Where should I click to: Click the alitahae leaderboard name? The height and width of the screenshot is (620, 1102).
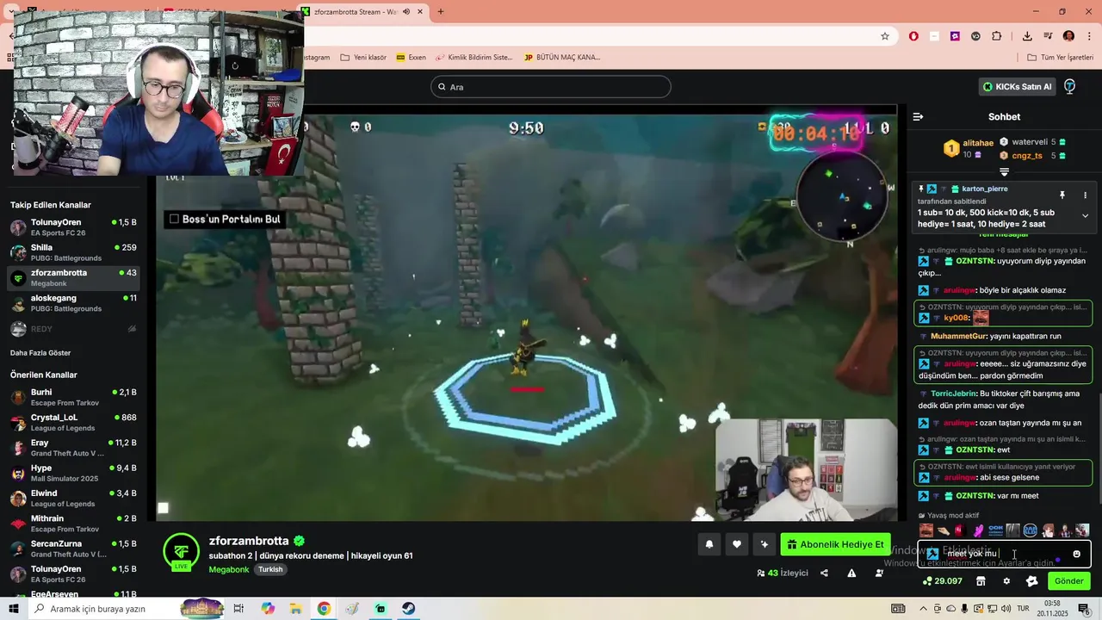pos(978,144)
